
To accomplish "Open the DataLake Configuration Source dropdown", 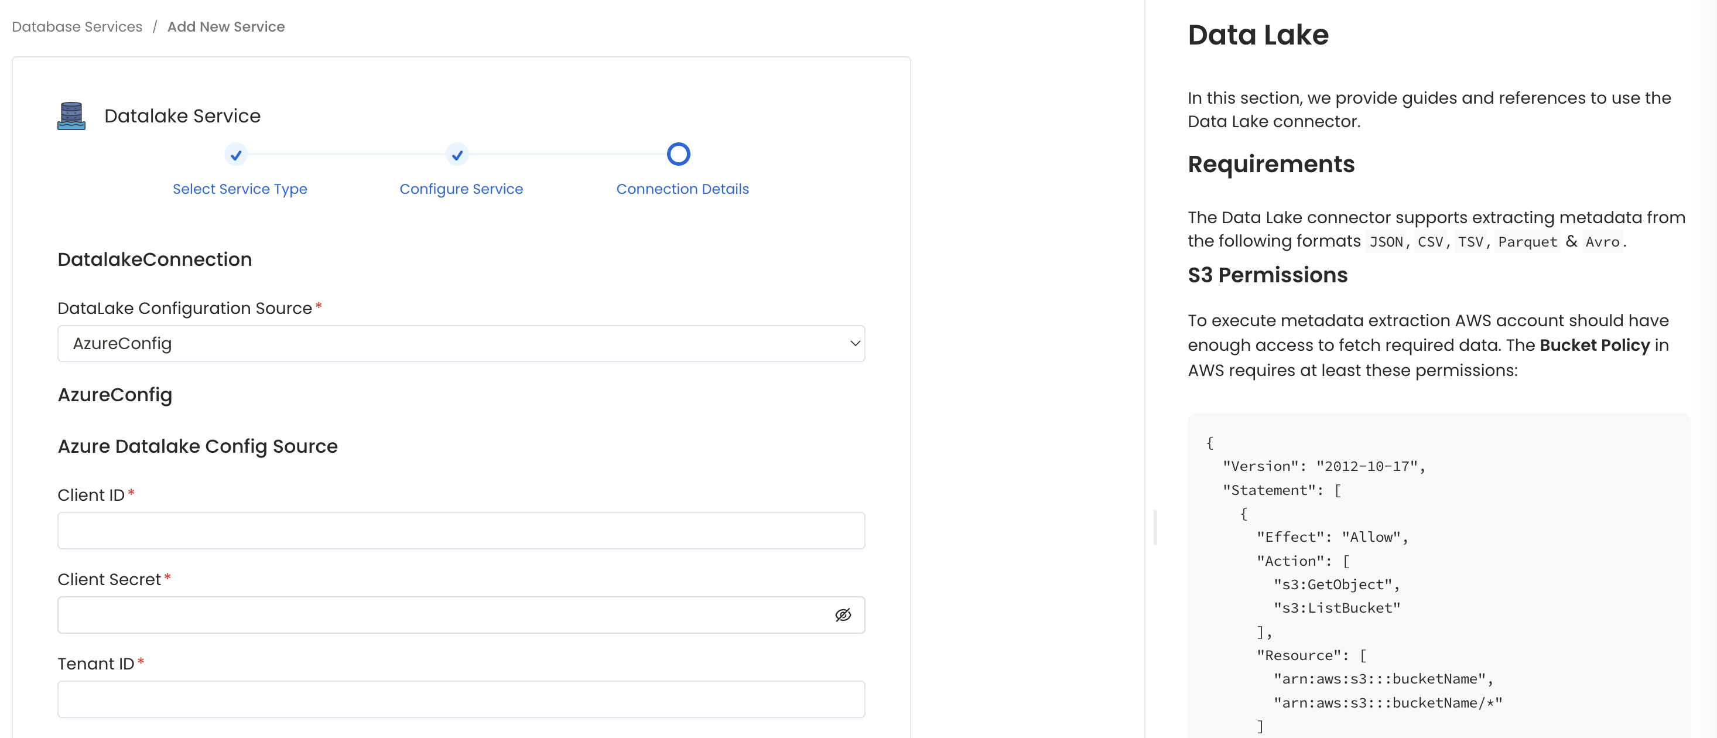I will [461, 343].
